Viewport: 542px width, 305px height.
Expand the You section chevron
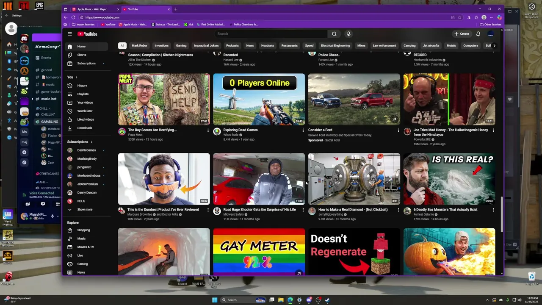tap(76, 77)
